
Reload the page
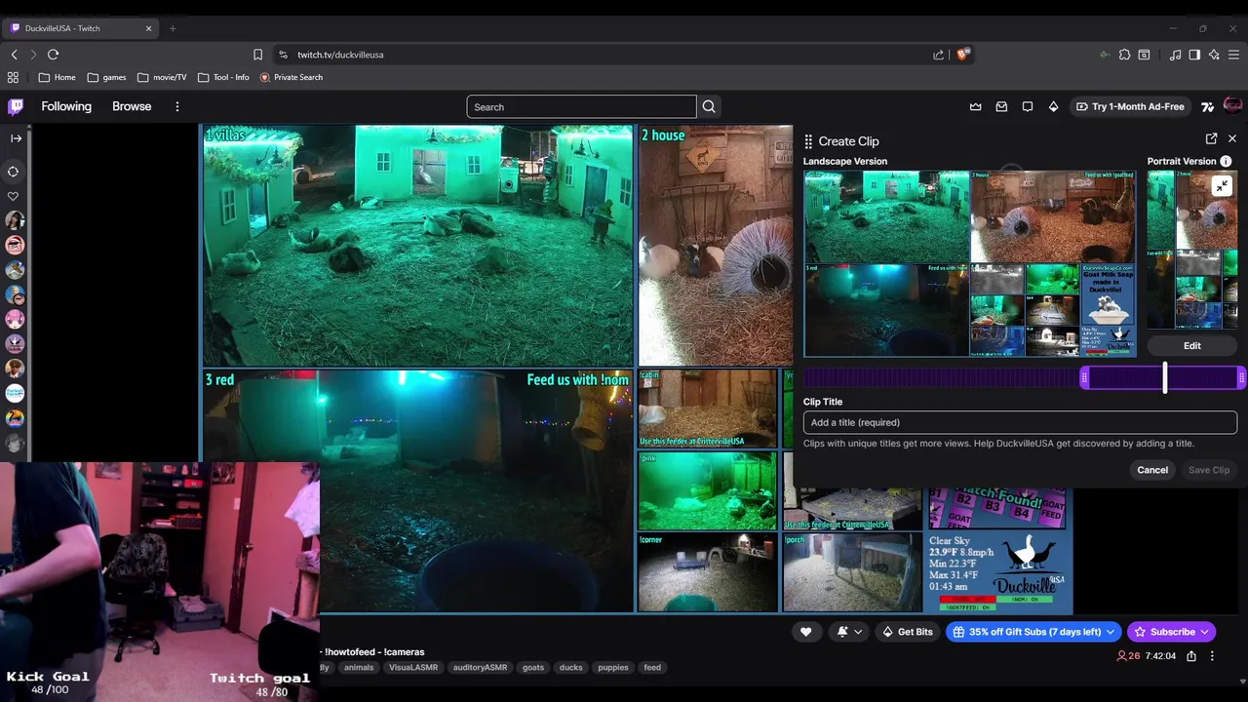pyautogui.click(x=53, y=55)
